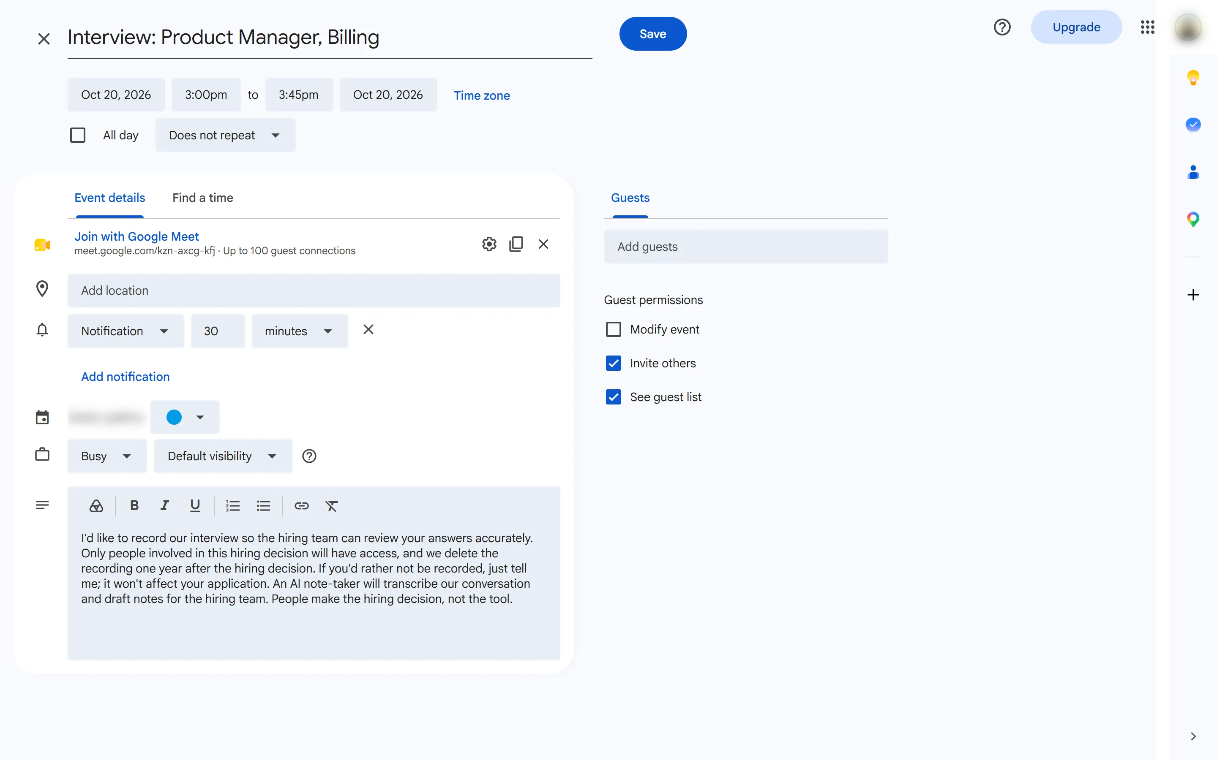Open the Does not repeat dropdown
This screenshot has height=760, width=1217.
pyautogui.click(x=225, y=135)
